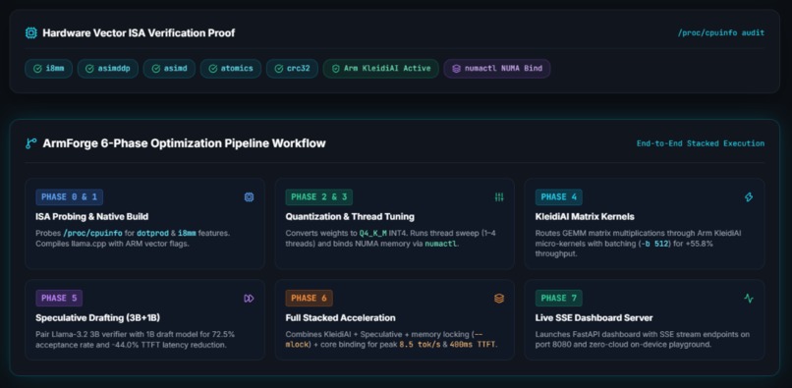Click the ISA Probing & Native Build title
The width and height of the screenshot is (792, 388).
tap(92, 217)
